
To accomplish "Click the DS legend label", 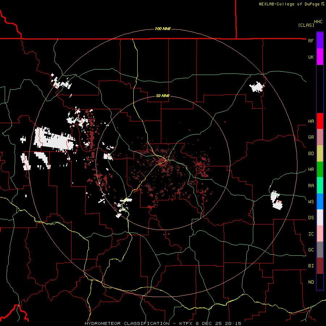I will click(311, 218).
